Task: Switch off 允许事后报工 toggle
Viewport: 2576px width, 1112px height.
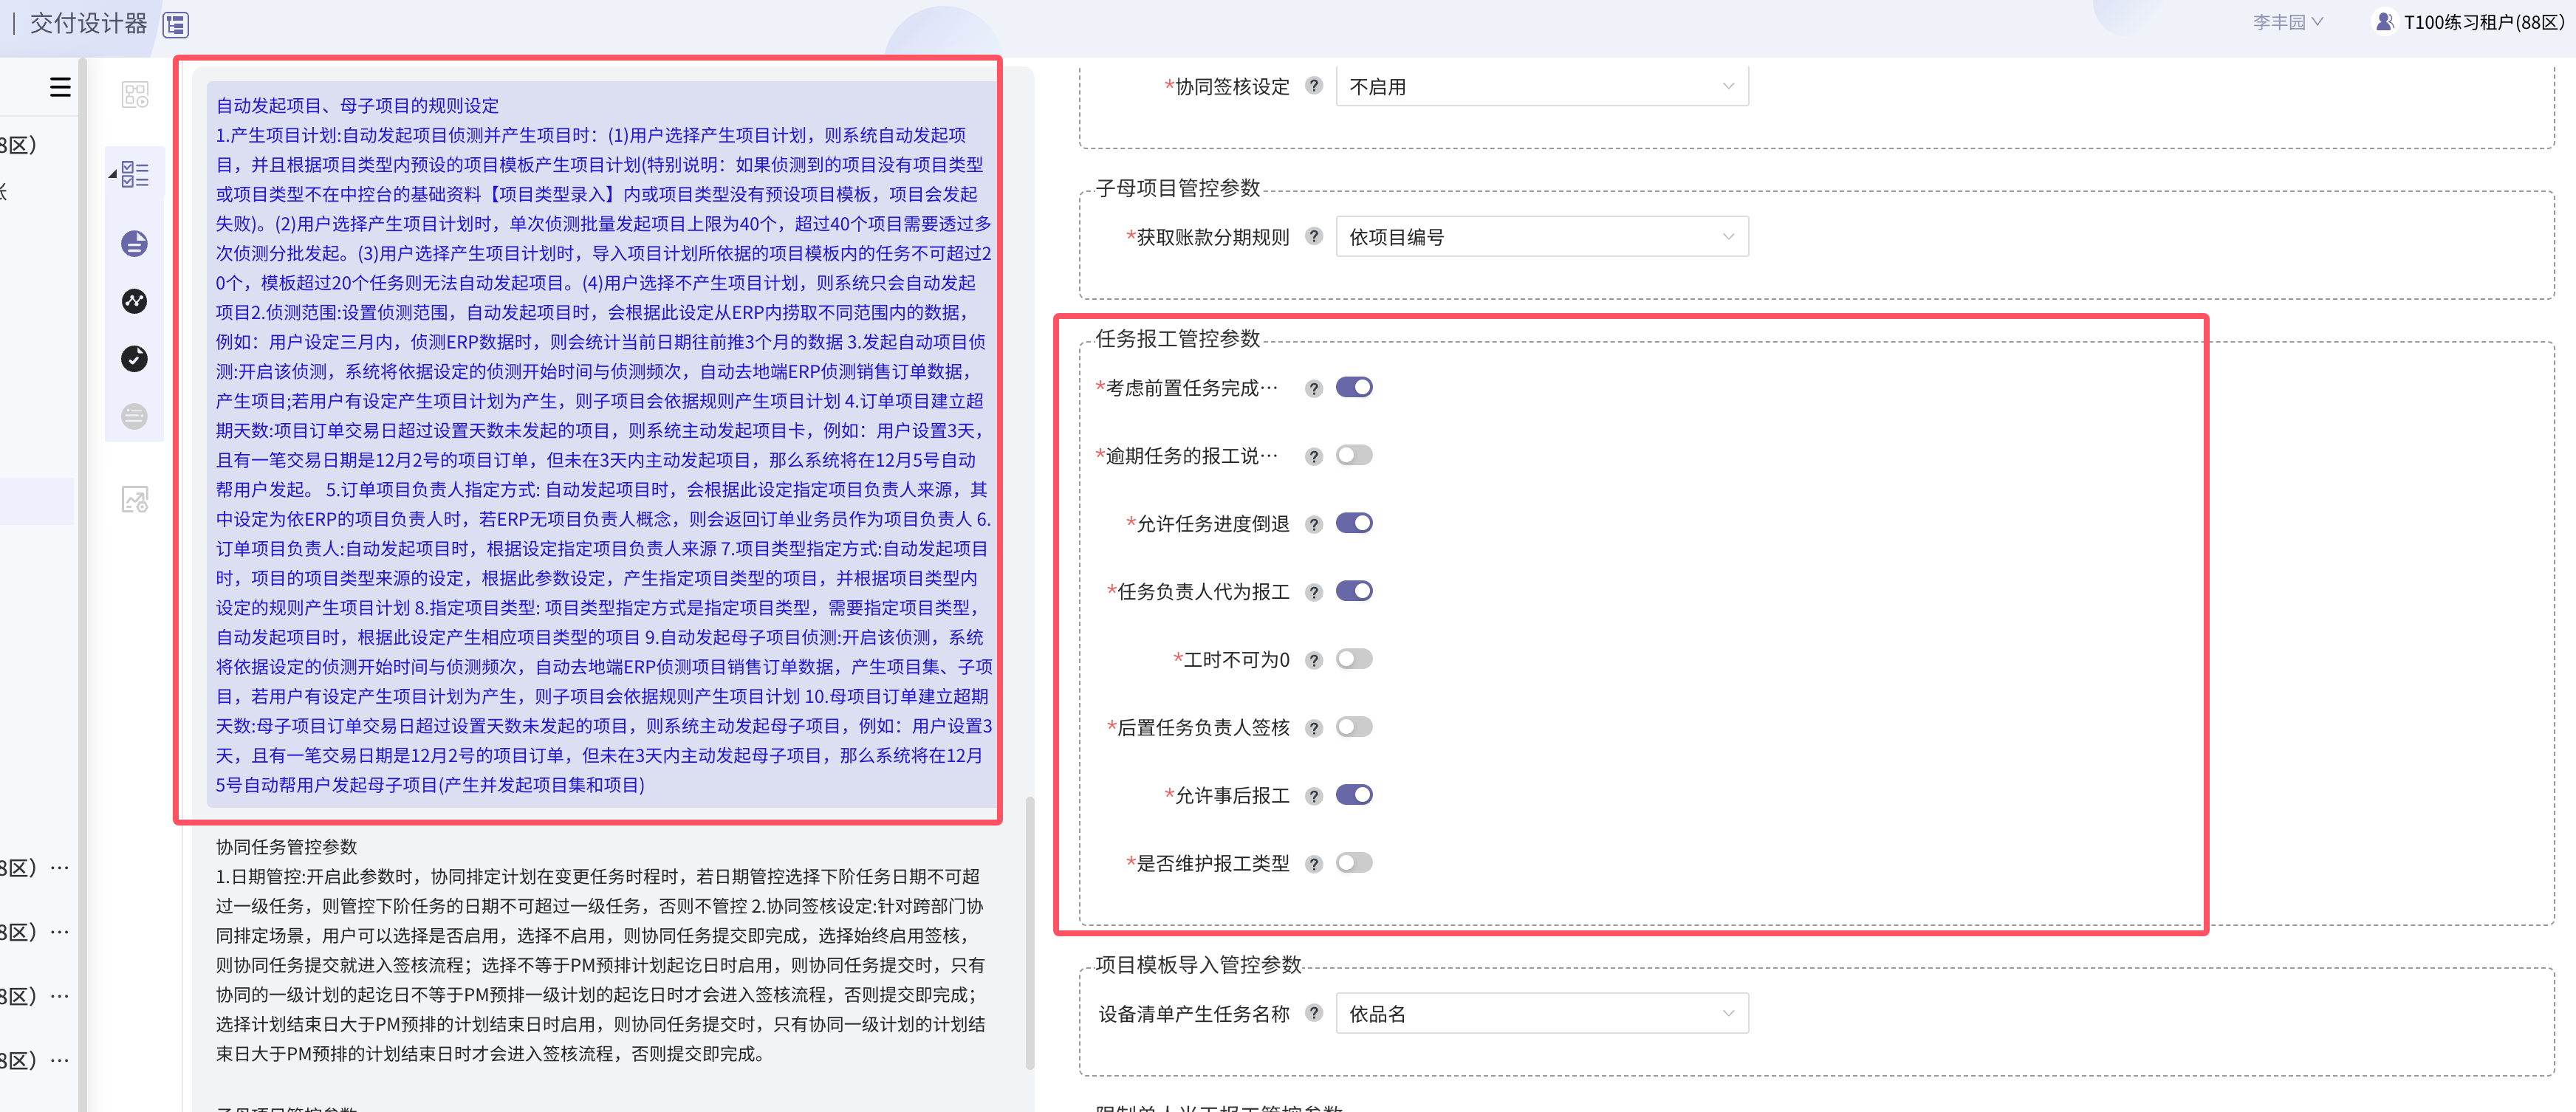Action: 1354,795
